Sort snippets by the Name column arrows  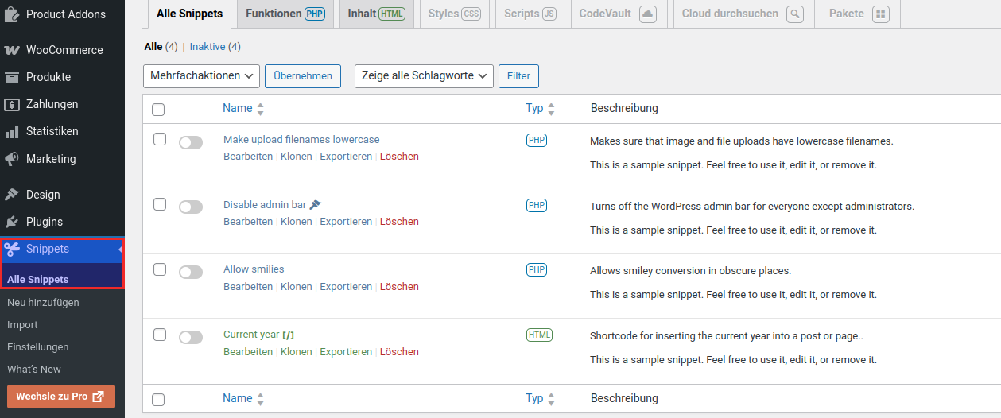260,109
